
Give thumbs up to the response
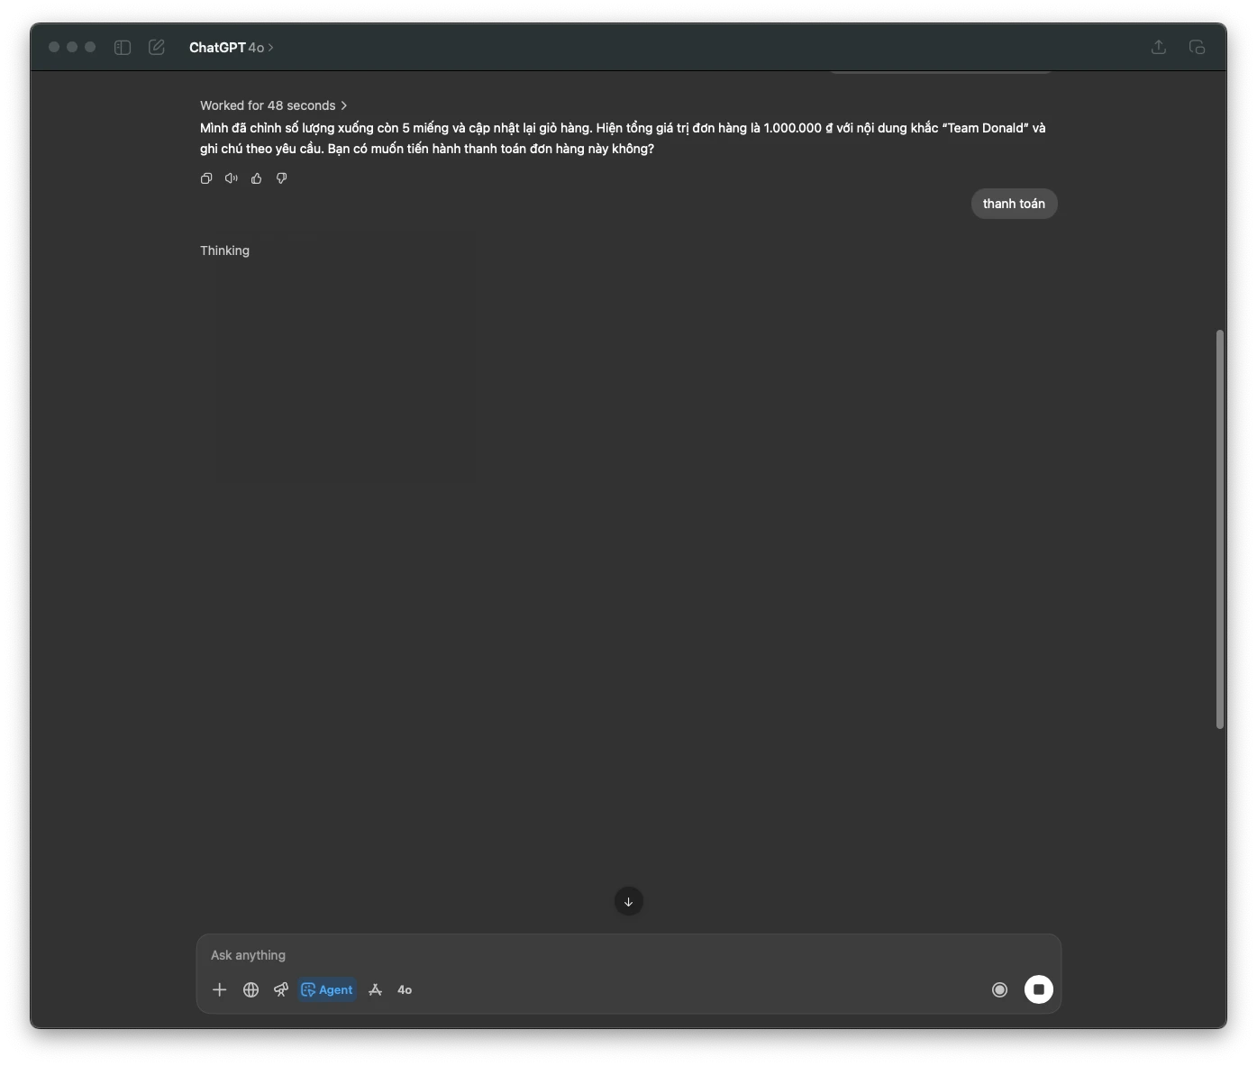point(257,178)
